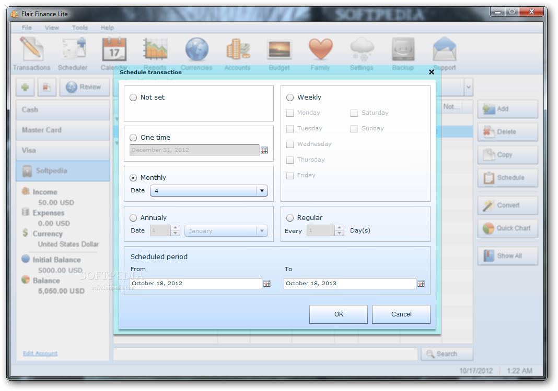Click the red remove account icon
Viewport: 558px width, 391px height.
tap(47, 87)
